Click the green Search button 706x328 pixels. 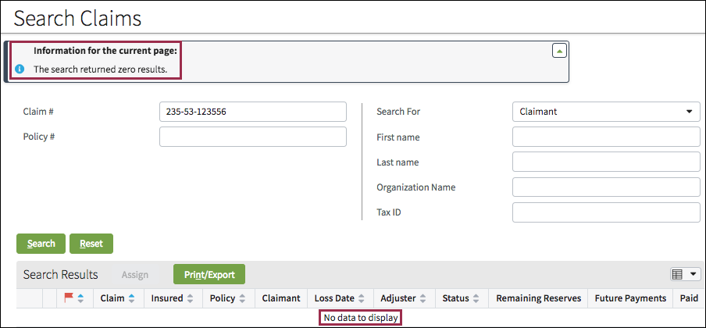click(x=41, y=244)
